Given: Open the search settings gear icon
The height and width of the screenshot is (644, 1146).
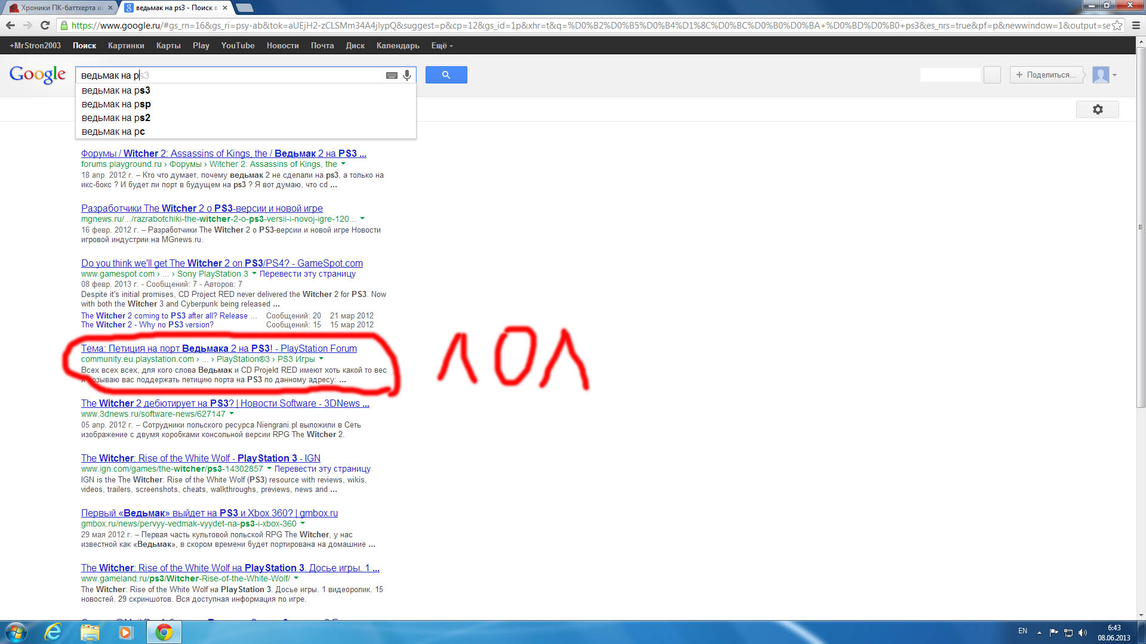Looking at the screenshot, I should 1097,110.
